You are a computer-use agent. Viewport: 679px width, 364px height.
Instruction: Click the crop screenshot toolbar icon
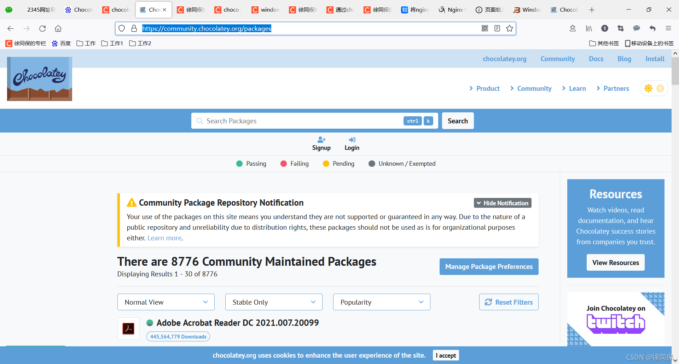click(621, 28)
